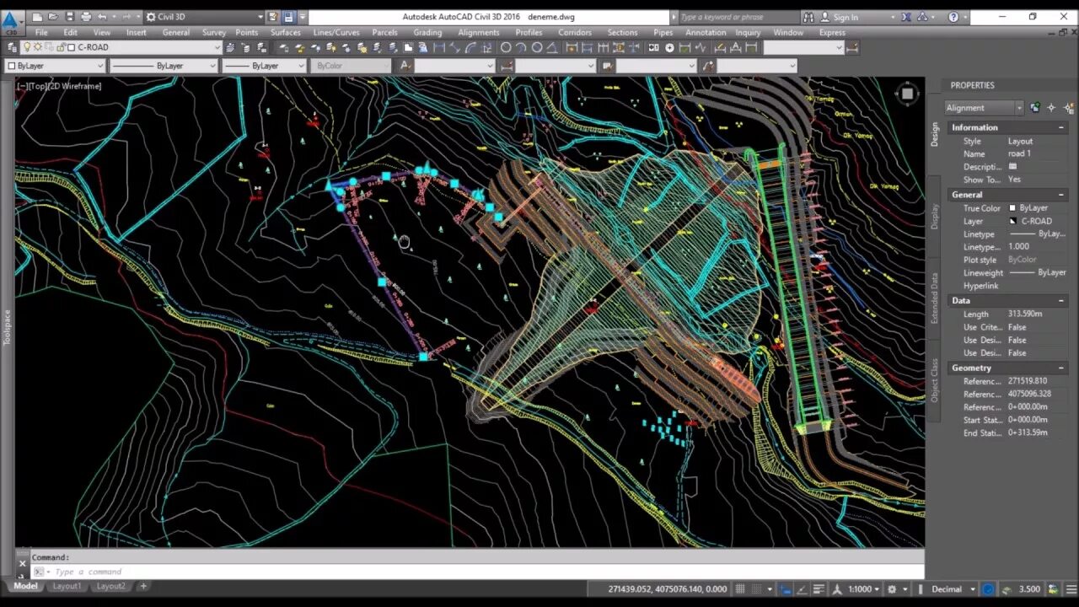
Task: Expand the C-ROAD layer dropdown list
Action: [x=217, y=47]
